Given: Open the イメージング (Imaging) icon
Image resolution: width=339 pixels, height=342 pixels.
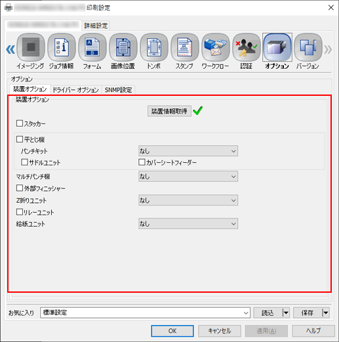Looking at the screenshot, I should 31,47.
